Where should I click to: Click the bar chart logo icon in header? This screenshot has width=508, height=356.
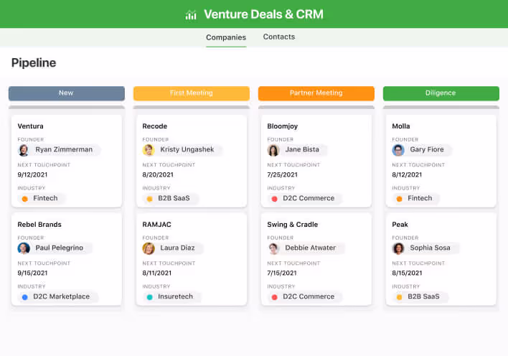click(x=191, y=14)
